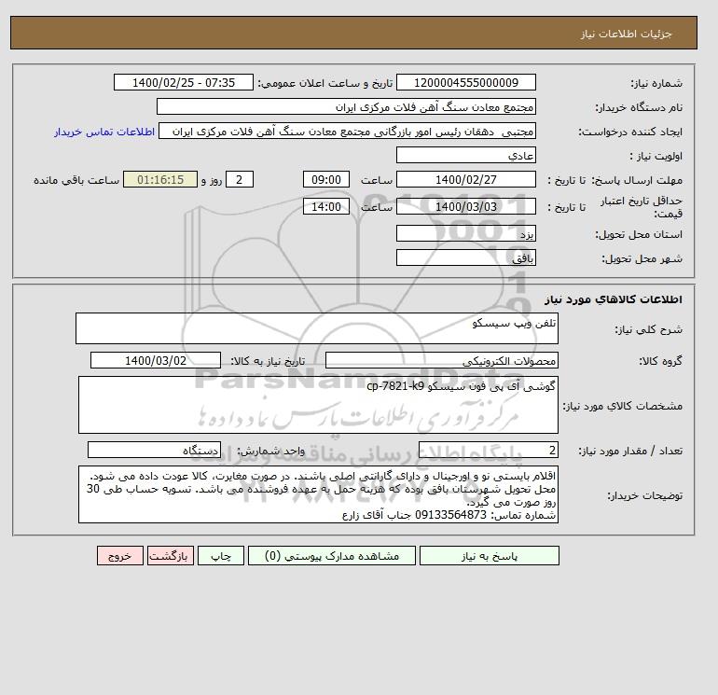Click the بازگشت back button
The height and width of the screenshot is (695, 718).
[171, 556]
